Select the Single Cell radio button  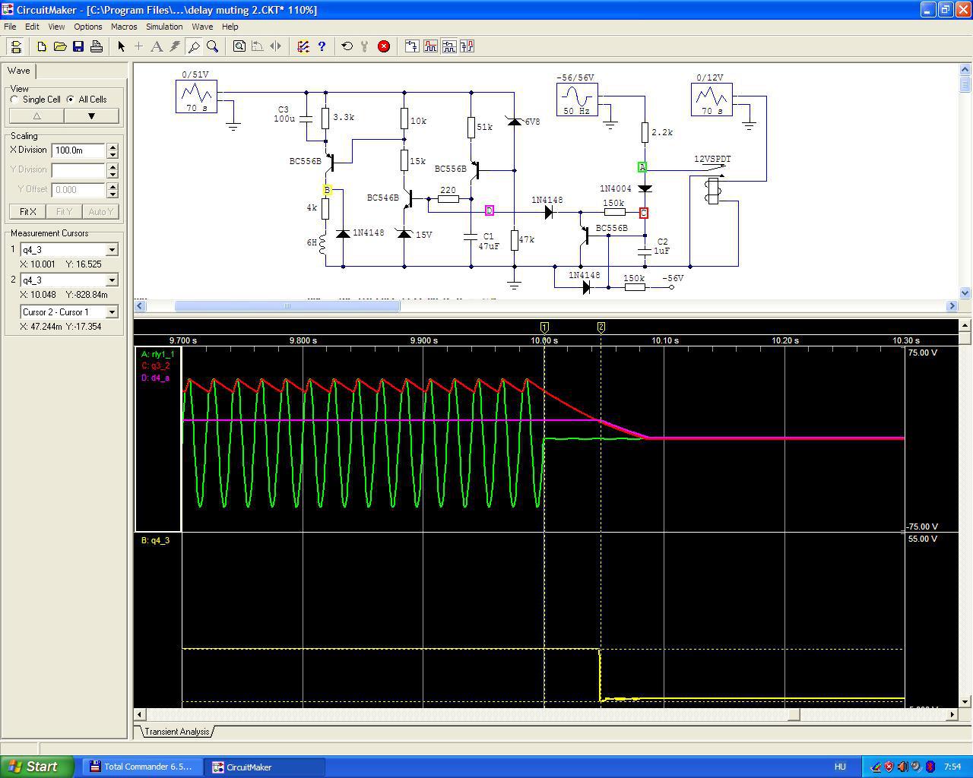(x=15, y=100)
